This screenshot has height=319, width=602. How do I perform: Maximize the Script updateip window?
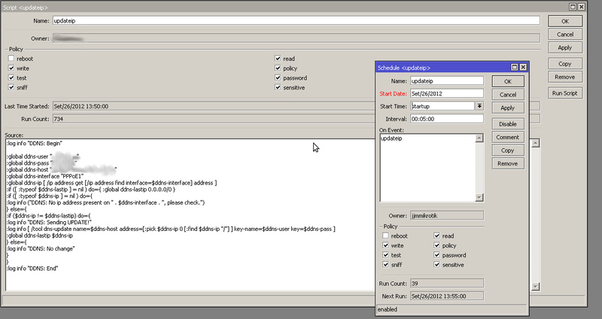tap(573, 7)
